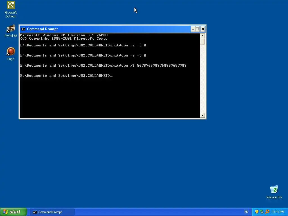
Task: Click the Command Prompt title bar text
Action: [x=42, y=29]
